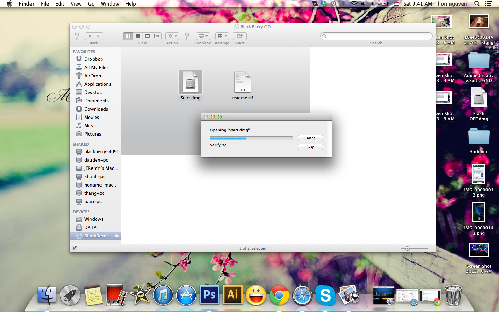Open Launchpad from the Dock
Viewport: 499px width, 312px height.
click(70, 295)
